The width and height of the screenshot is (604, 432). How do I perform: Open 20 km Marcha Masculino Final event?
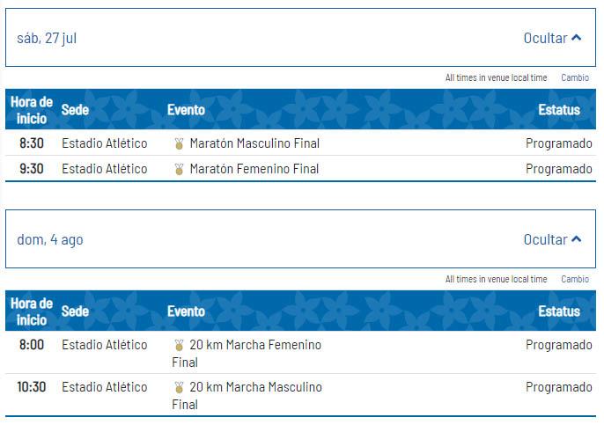(247, 396)
